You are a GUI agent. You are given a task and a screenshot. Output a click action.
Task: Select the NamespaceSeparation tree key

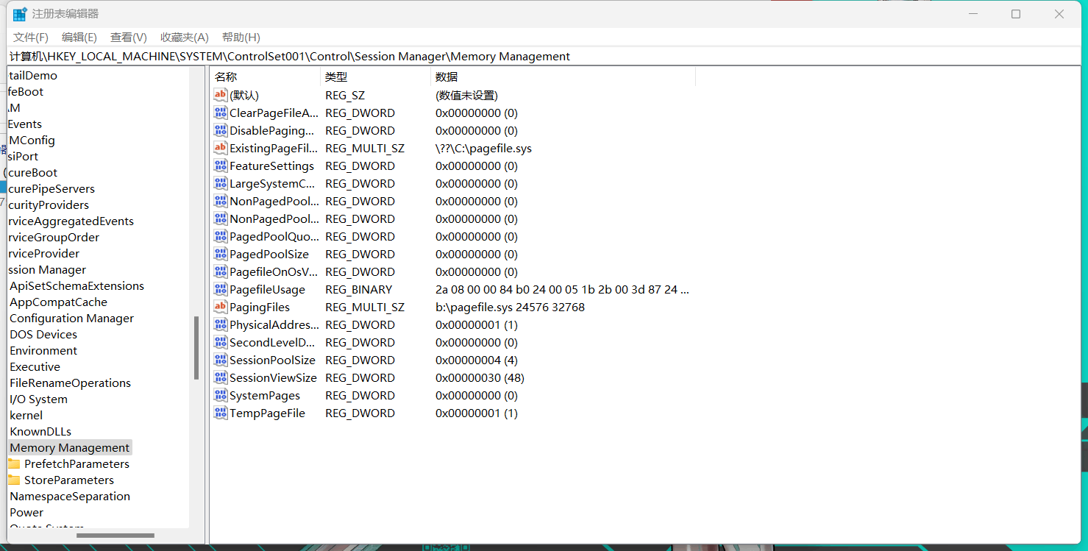click(70, 496)
